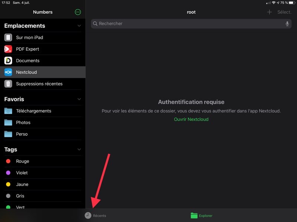297x222 pixels.
Task: Select the PDF Expert location icon
Action: click(8, 49)
